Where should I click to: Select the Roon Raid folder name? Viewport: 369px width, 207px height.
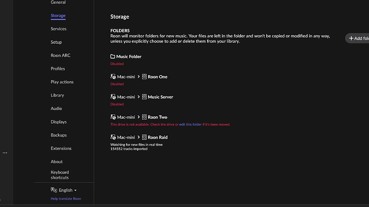point(158,137)
